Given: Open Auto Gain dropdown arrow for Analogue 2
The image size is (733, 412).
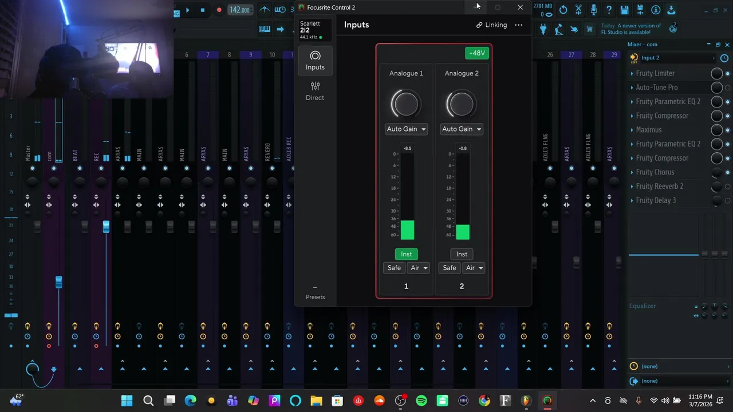Looking at the screenshot, I should click(479, 129).
